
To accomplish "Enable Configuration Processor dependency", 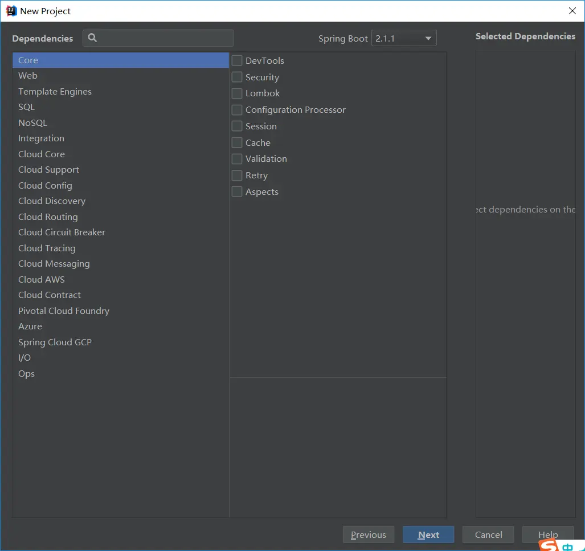I will pos(237,110).
